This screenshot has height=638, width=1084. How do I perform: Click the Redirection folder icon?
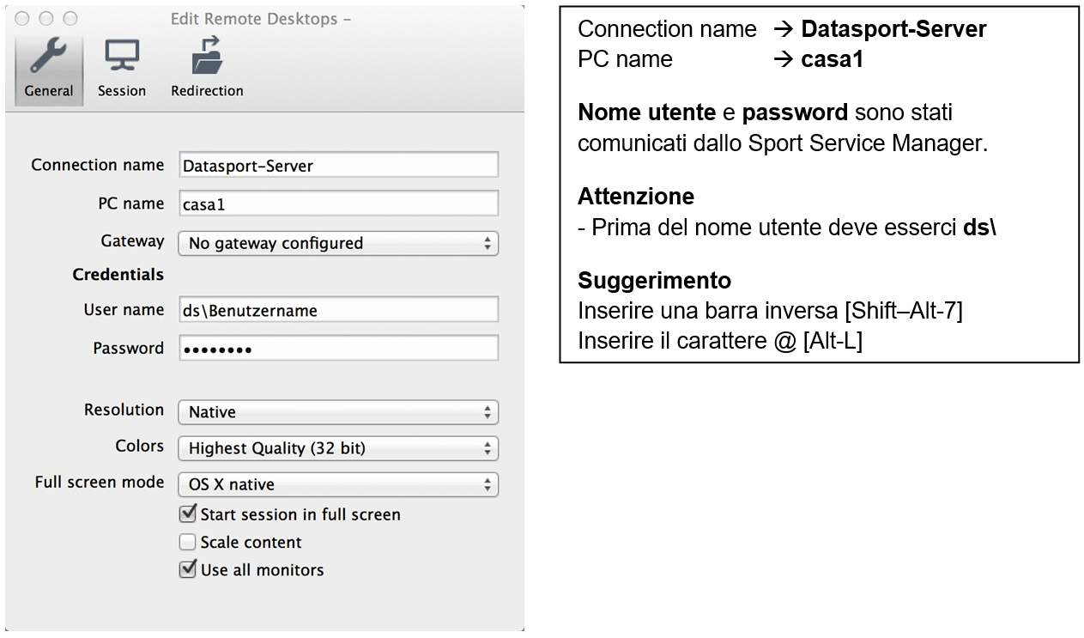coord(206,58)
